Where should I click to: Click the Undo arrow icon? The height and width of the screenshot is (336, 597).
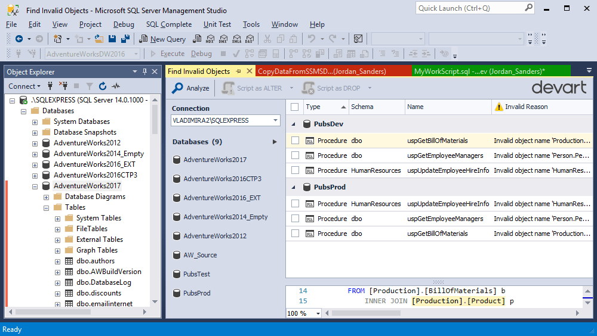tap(312, 39)
